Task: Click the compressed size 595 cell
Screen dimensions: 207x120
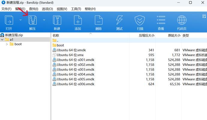Action: click(x=151, y=55)
